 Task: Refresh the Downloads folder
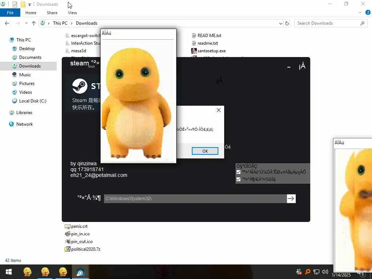tap(287, 23)
